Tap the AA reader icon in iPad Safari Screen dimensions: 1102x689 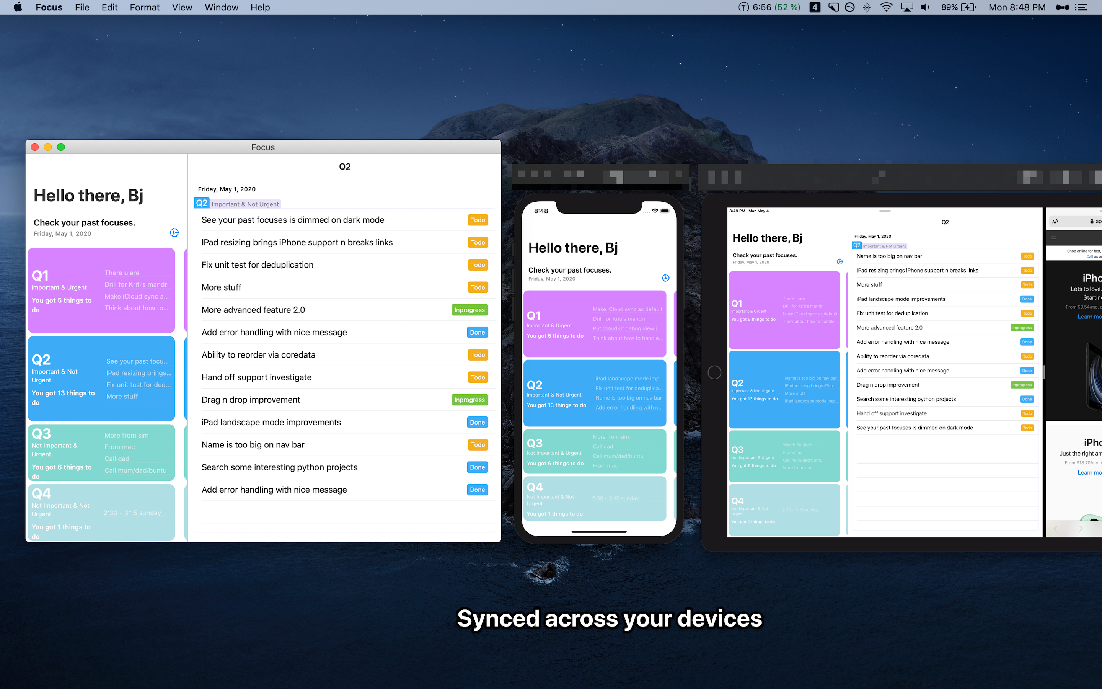(1055, 222)
